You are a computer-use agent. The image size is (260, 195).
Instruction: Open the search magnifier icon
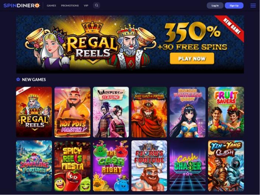97,6
